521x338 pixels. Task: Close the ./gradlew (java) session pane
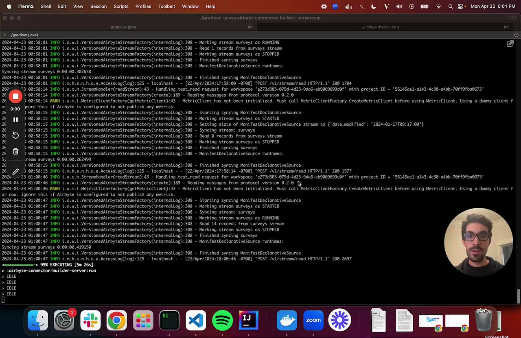[4, 35]
